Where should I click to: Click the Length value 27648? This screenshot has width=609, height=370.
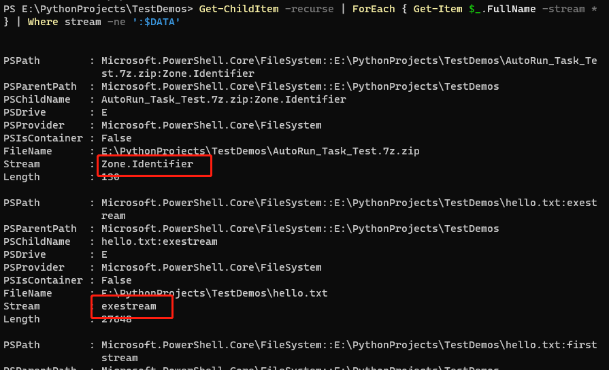[116, 320]
